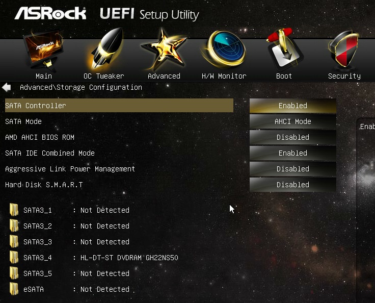The image size is (375, 303).
Task: Select the SATA Controller highlighted row
Action: 119,106
